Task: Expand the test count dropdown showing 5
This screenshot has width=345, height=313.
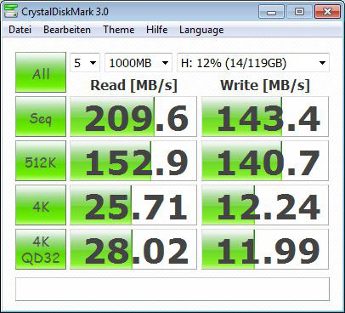Action: (85, 63)
